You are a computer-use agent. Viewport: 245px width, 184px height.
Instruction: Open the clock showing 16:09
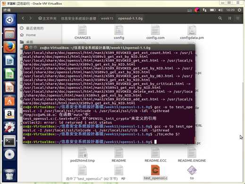pyautogui.click(x=230, y=10)
